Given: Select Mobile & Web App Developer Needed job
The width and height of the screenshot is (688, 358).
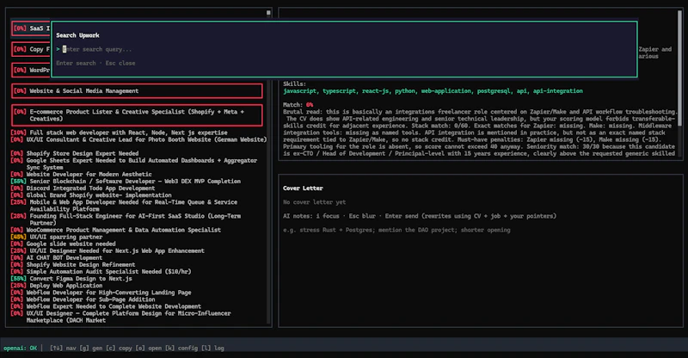Looking at the screenshot, I should (x=124, y=206).
